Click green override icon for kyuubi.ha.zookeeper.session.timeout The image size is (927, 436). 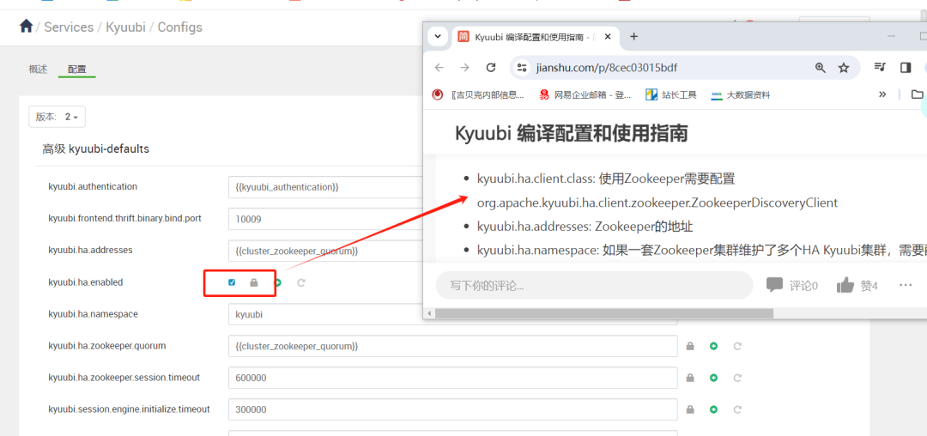click(x=713, y=378)
